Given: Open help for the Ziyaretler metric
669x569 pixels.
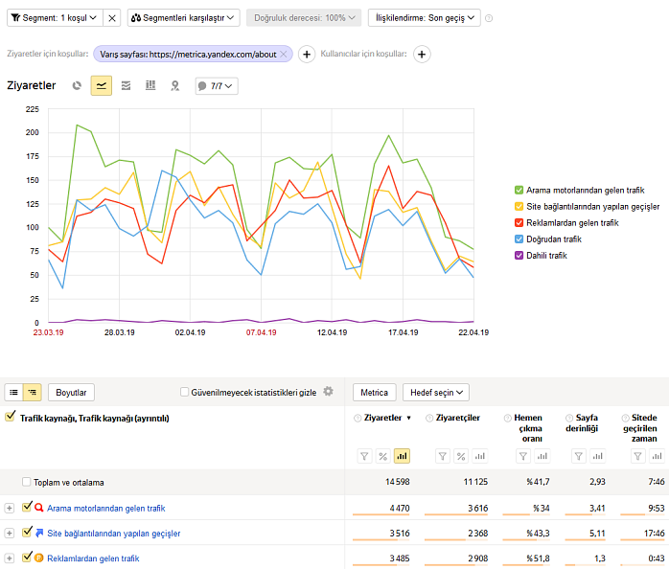Looking at the screenshot, I should pos(358,418).
